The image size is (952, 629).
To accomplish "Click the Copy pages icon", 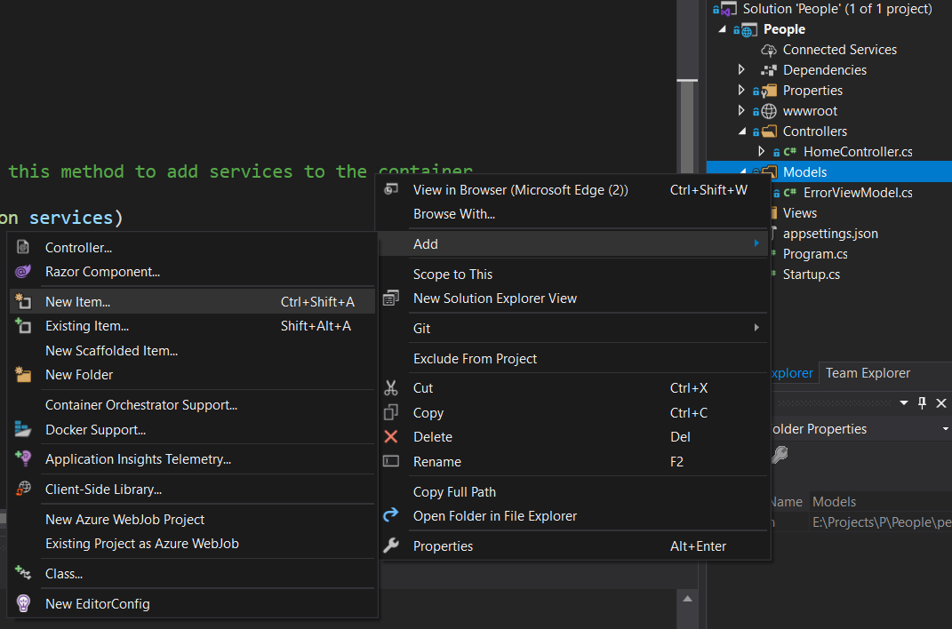I will pyautogui.click(x=391, y=412).
